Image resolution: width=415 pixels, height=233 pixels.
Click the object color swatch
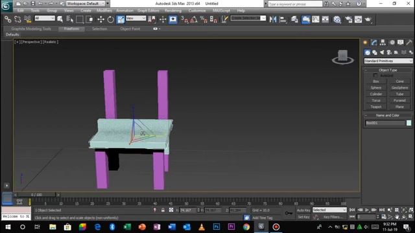[x=409, y=123]
